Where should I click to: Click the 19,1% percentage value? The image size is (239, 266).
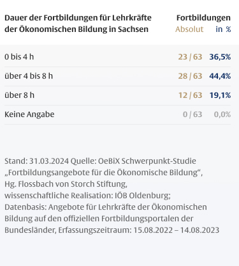pyautogui.click(x=220, y=95)
